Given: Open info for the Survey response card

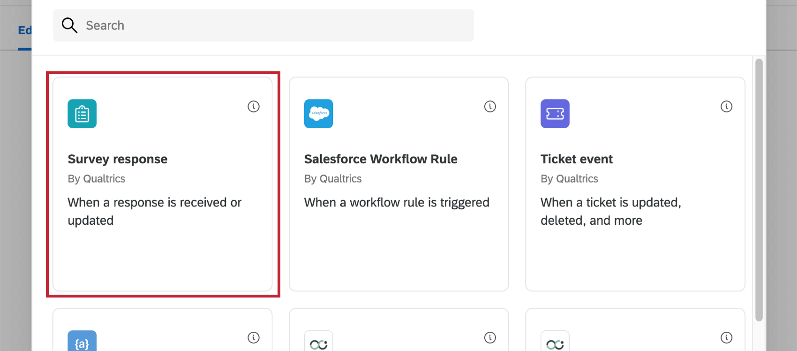Looking at the screenshot, I should coord(254,107).
